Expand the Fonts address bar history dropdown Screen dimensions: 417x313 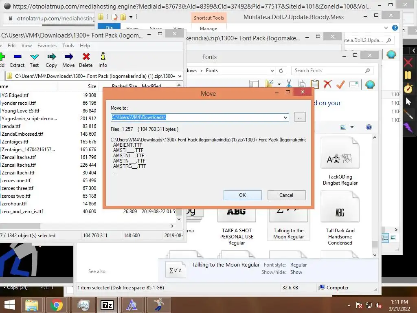point(272,71)
